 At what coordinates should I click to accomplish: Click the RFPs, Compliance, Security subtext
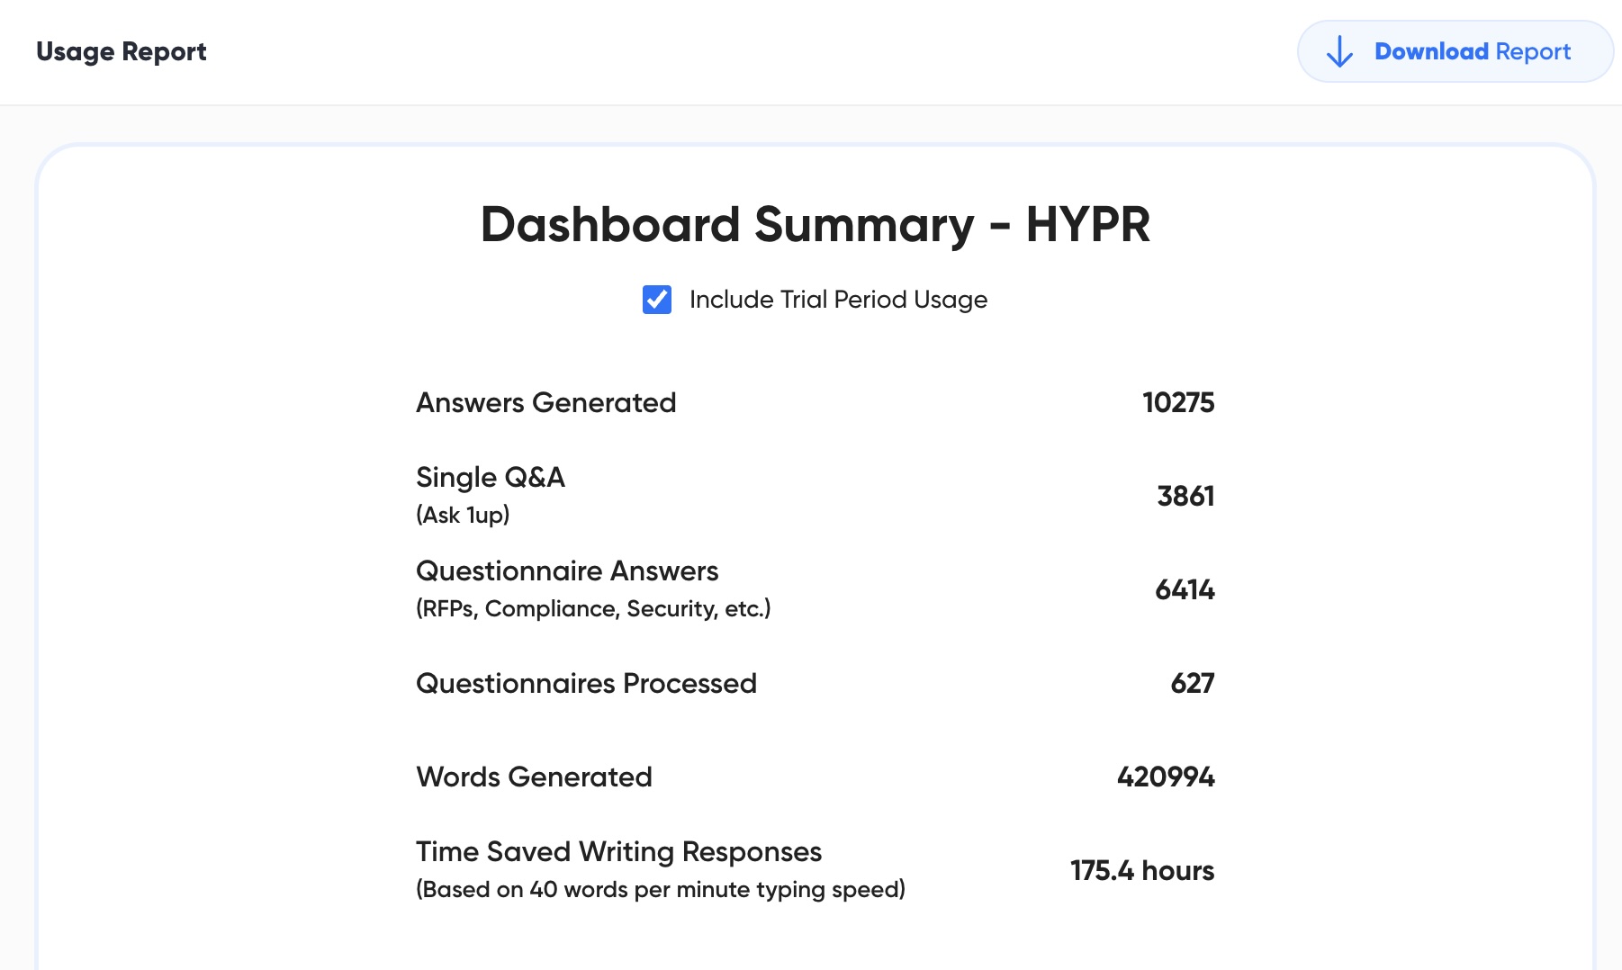tap(593, 608)
